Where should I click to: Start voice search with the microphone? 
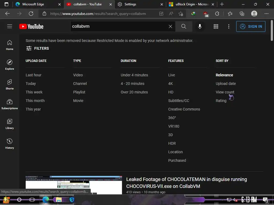pyautogui.click(x=200, y=26)
